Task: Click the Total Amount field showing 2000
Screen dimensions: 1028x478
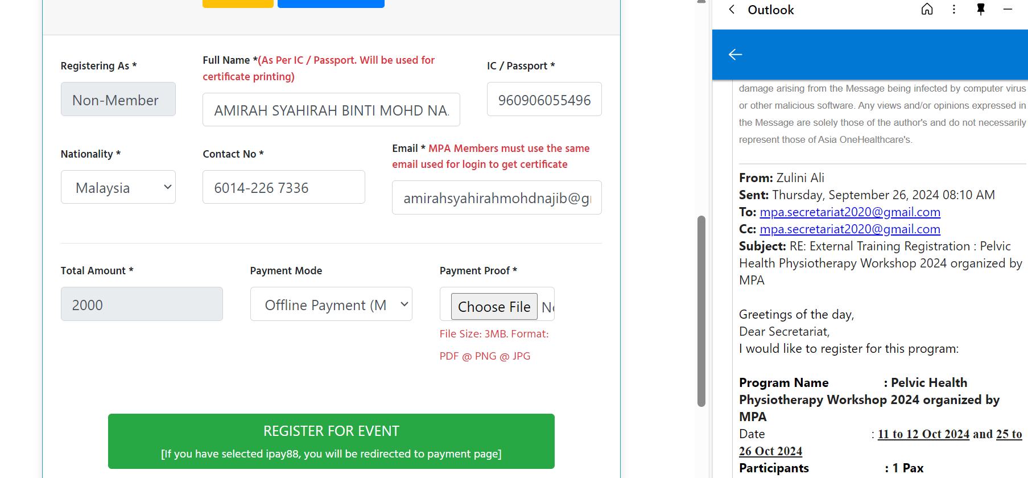Action: pyautogui.click(x=142, y=304)
